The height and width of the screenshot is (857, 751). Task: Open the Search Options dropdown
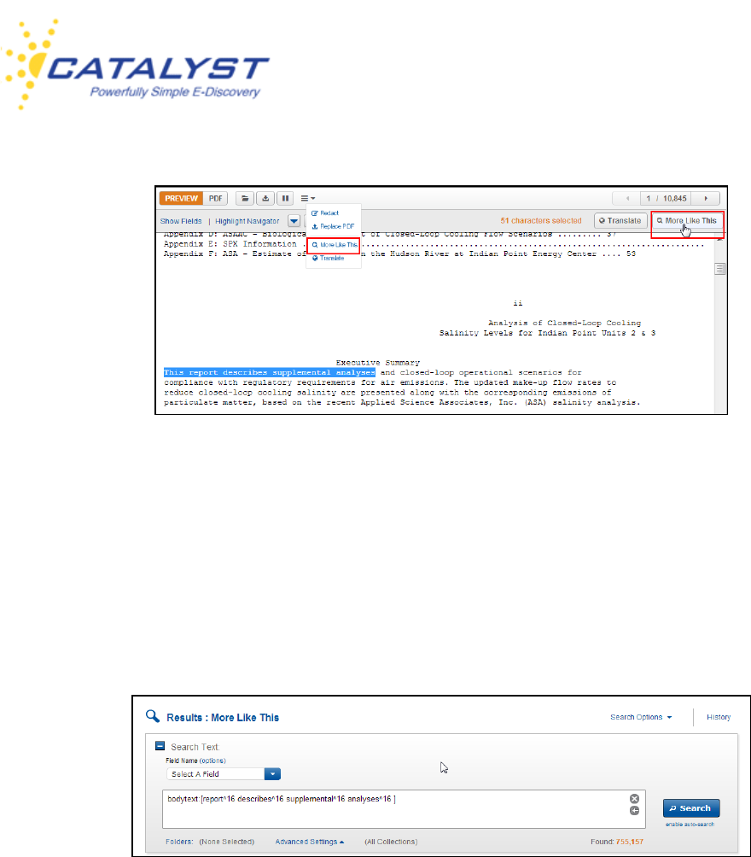[x=641, y=717]
